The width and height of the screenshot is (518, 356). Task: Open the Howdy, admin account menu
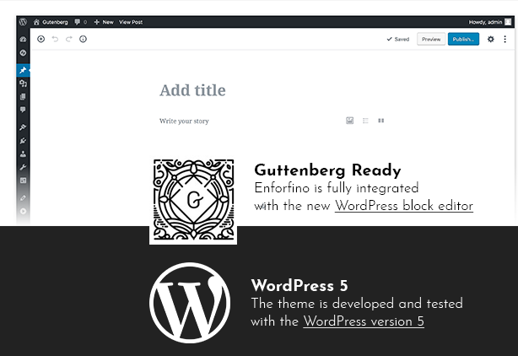click(490, 22)
